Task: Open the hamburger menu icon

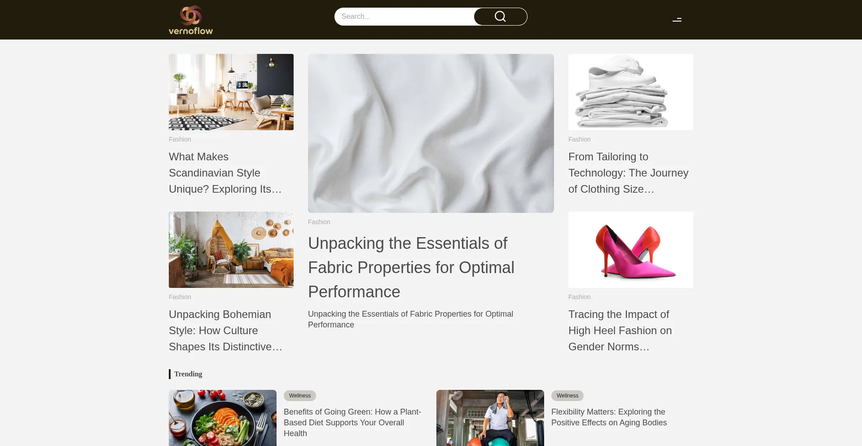Action: 677,20
